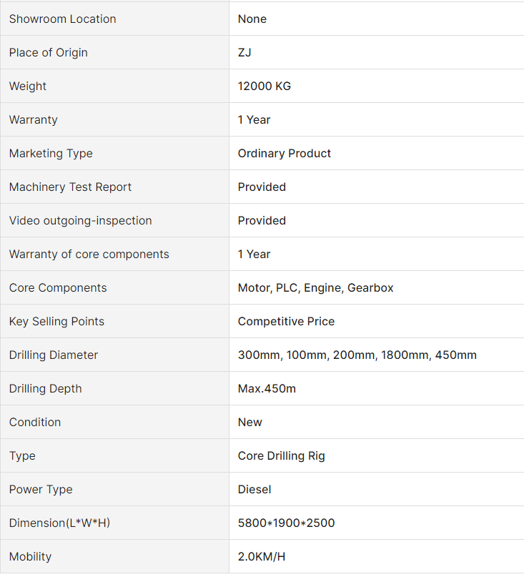Click the Key Selling Points label
The image size is (524, 577).
56,322
